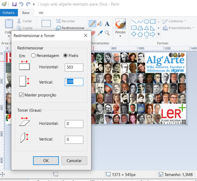Select the Percentagem radio button
This screenshot has width=197, height=181.
click(x=33, y=56)
